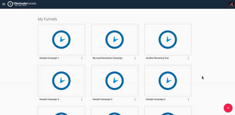Open the Sample Campaign 5 thumbnail

tap(115, 81)
